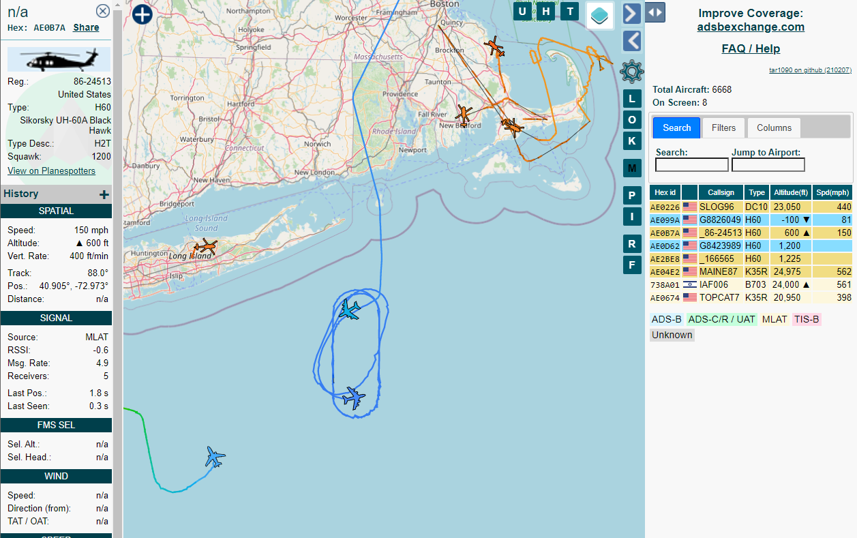Toggle the I map option button

[632, 217]
